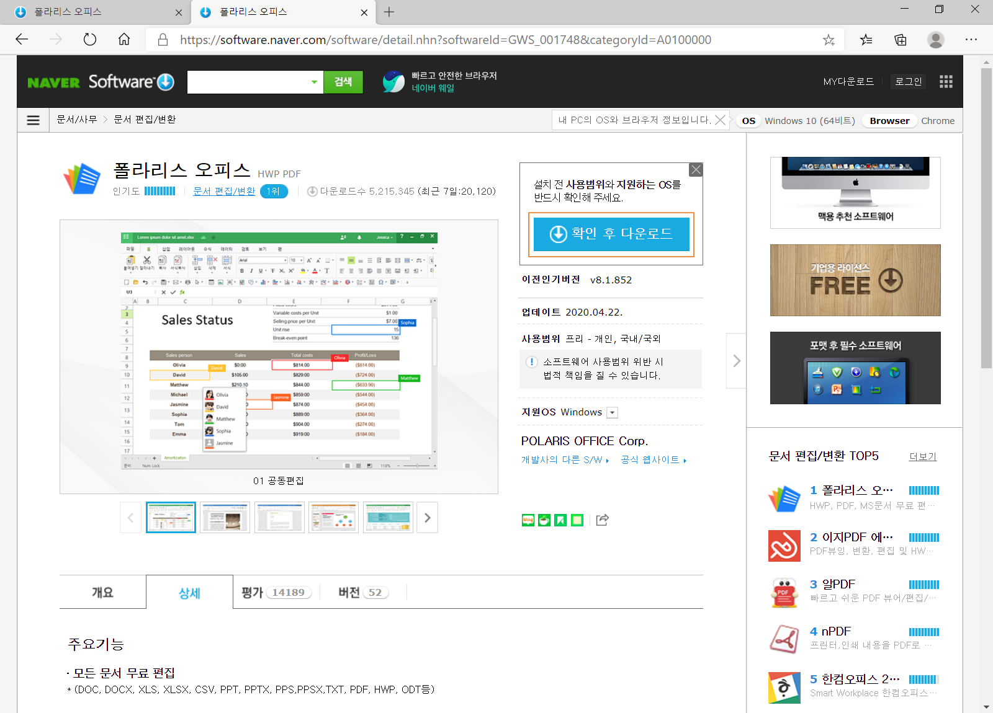
Task: Open 더보기 link in TOP5
Action: pos(923,457)
